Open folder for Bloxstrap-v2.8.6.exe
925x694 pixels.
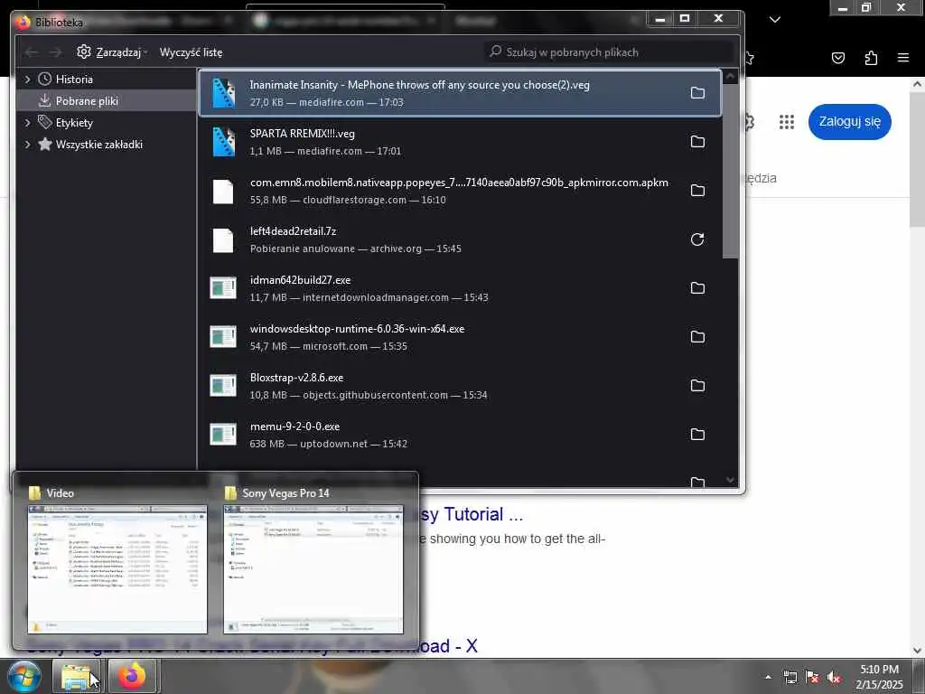(x=697, y=385)
